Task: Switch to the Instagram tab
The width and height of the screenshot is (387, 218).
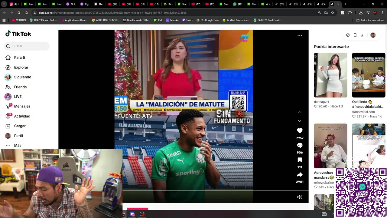Action: (x=14, y=4)
